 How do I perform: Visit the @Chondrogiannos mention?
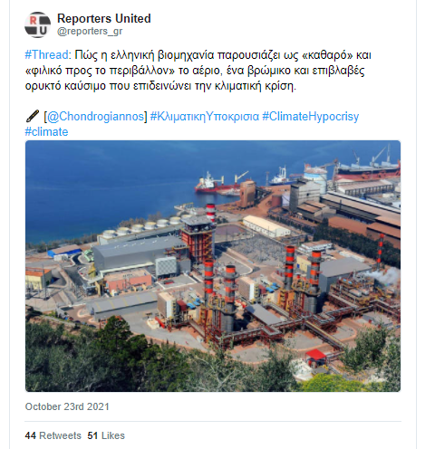coord(96,117)
